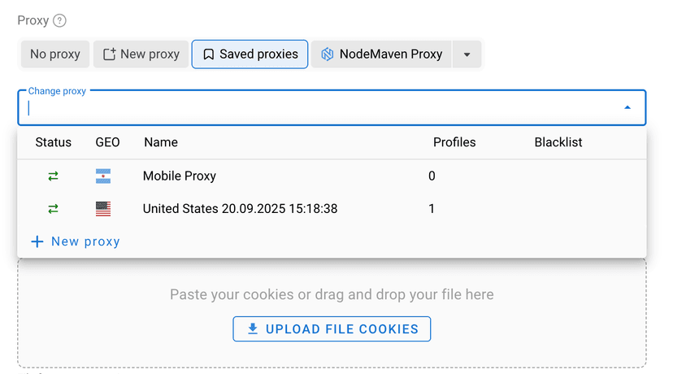Screen dimensions: 673x374
Task: Click the Mobile Proxy status arrows icon
Action: point(54,176)
